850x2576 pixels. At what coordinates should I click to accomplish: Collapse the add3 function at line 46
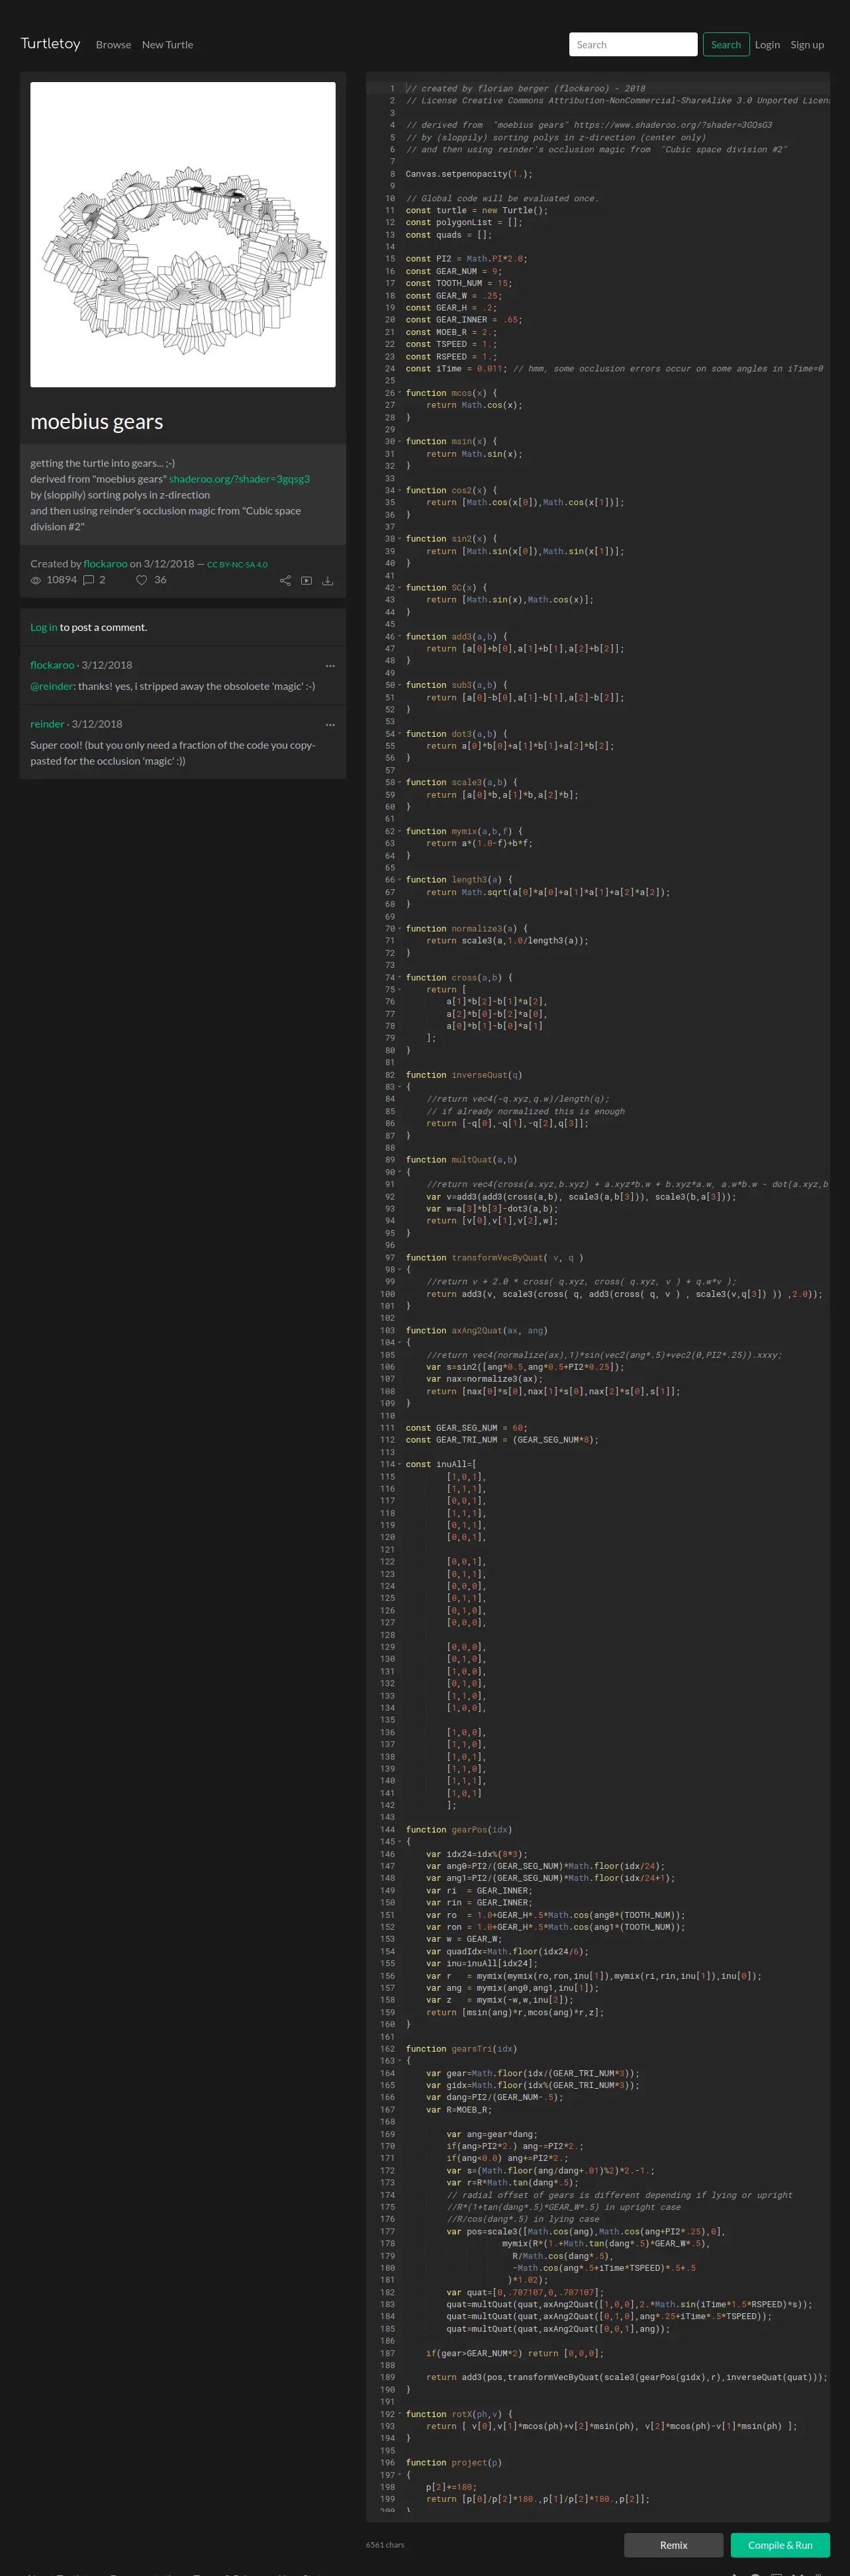(x=400, y=637)
